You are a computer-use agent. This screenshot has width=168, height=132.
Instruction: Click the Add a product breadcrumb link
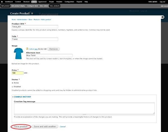[46, 20]
